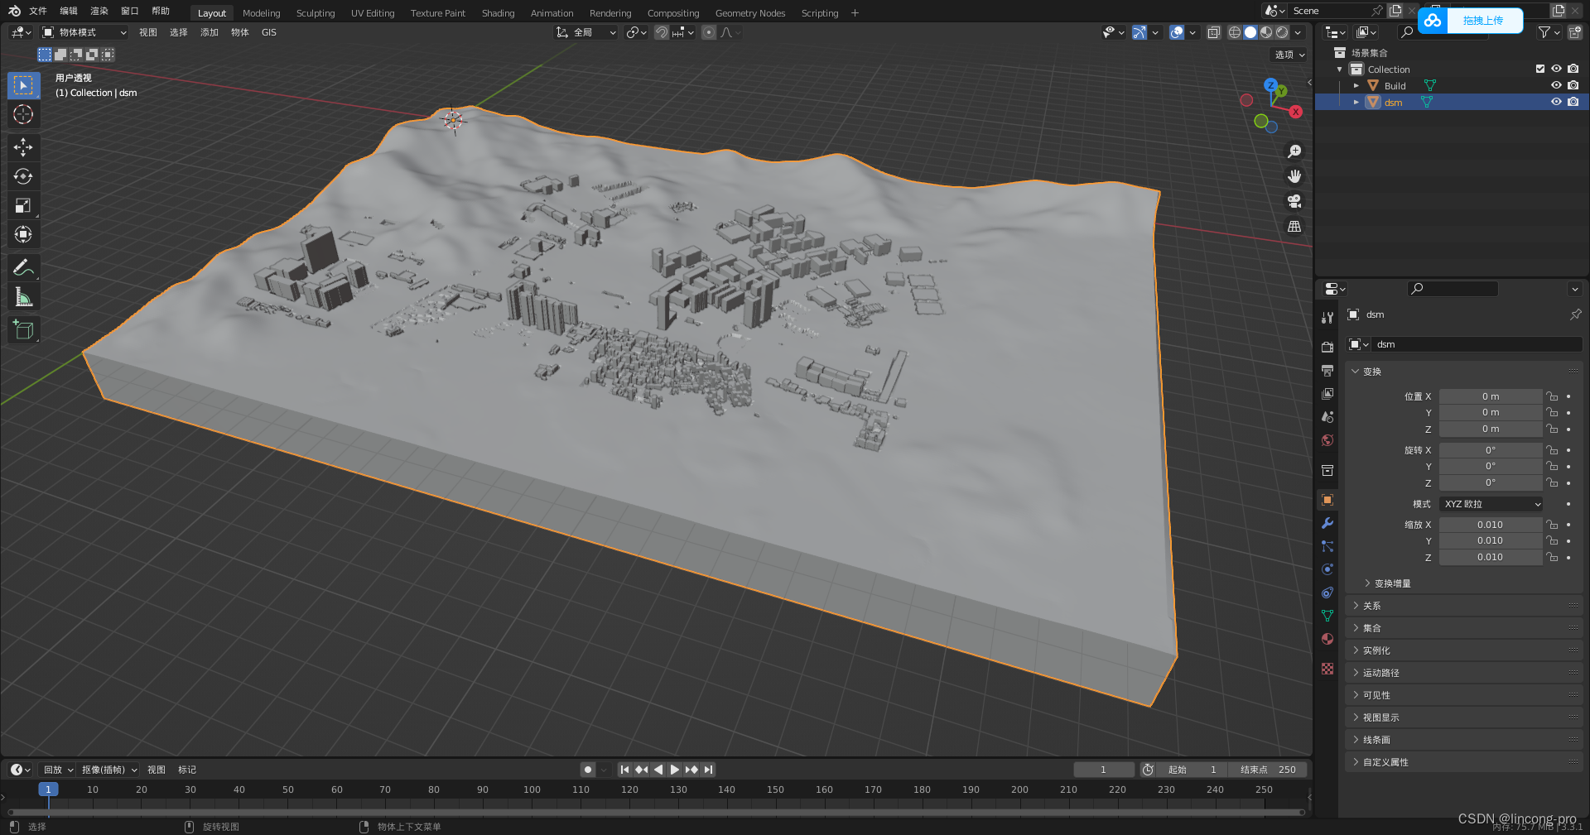This screenshot has height=835, width=1590.
Task: Open the Output properties printer tab
Action: click(1327, 370)
